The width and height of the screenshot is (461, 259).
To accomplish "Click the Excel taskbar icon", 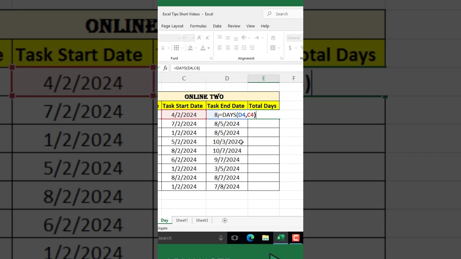I will tap(281, 238).
